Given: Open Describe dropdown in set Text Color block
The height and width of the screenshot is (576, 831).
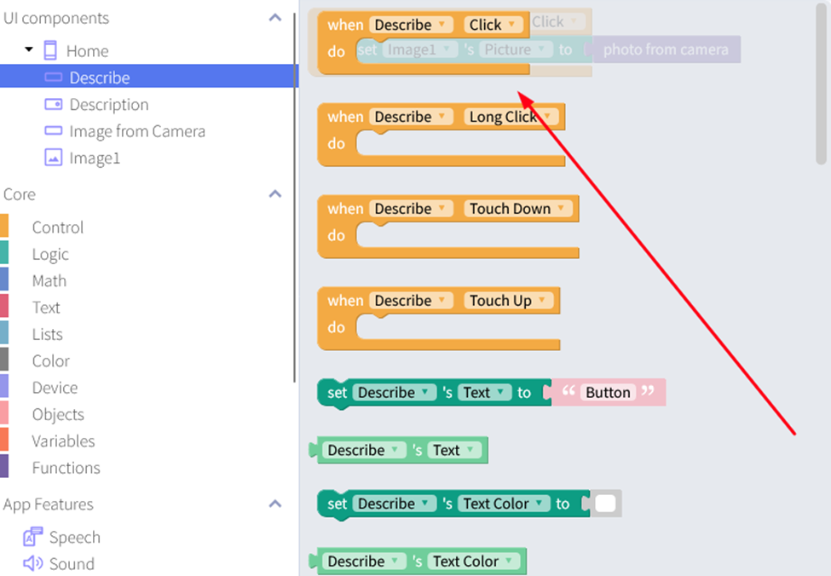Looking at the screenshot, I should coord(394,503).
